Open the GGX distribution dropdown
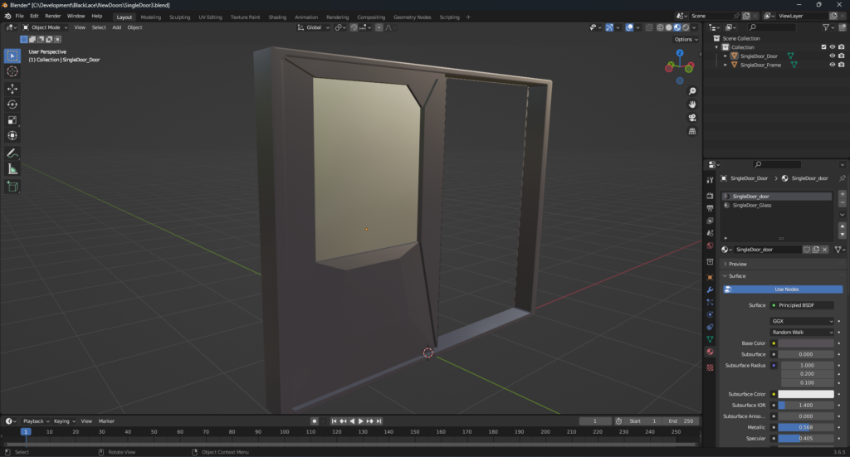Image resolution: width=850 pixels, height=457 pixels. click(802, 321)
